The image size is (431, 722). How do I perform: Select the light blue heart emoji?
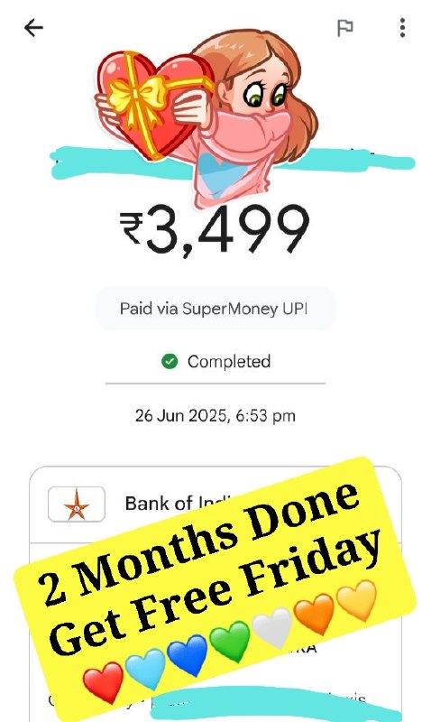145,669
